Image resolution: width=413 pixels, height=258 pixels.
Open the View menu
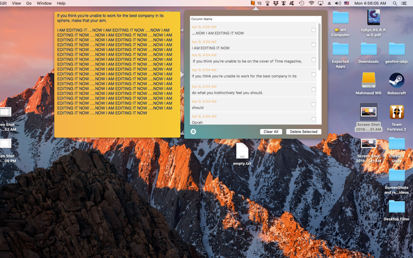pyautogui.click(x=17, y=3)
